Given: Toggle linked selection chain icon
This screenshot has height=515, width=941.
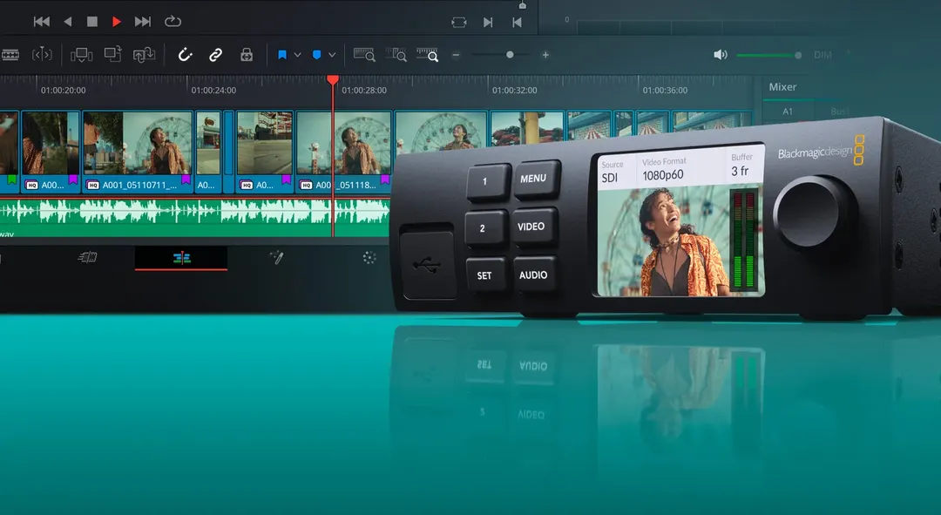Looking at the screenshot, I should (215, 55).
